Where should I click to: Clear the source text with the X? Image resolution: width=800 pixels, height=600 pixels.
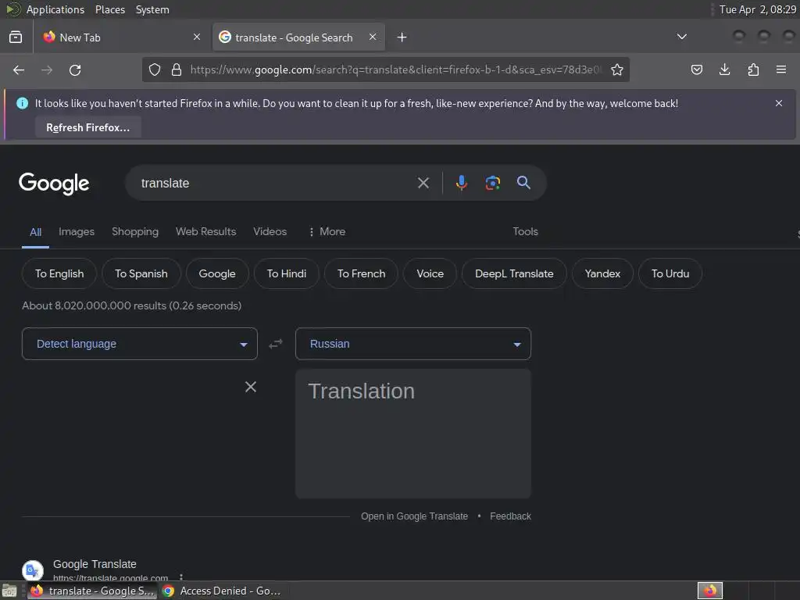251,387
